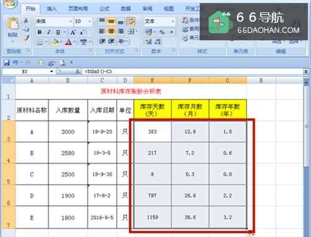Screen dimensions: 311x237
Task: Select row 1 header
Action: [8, 92]
